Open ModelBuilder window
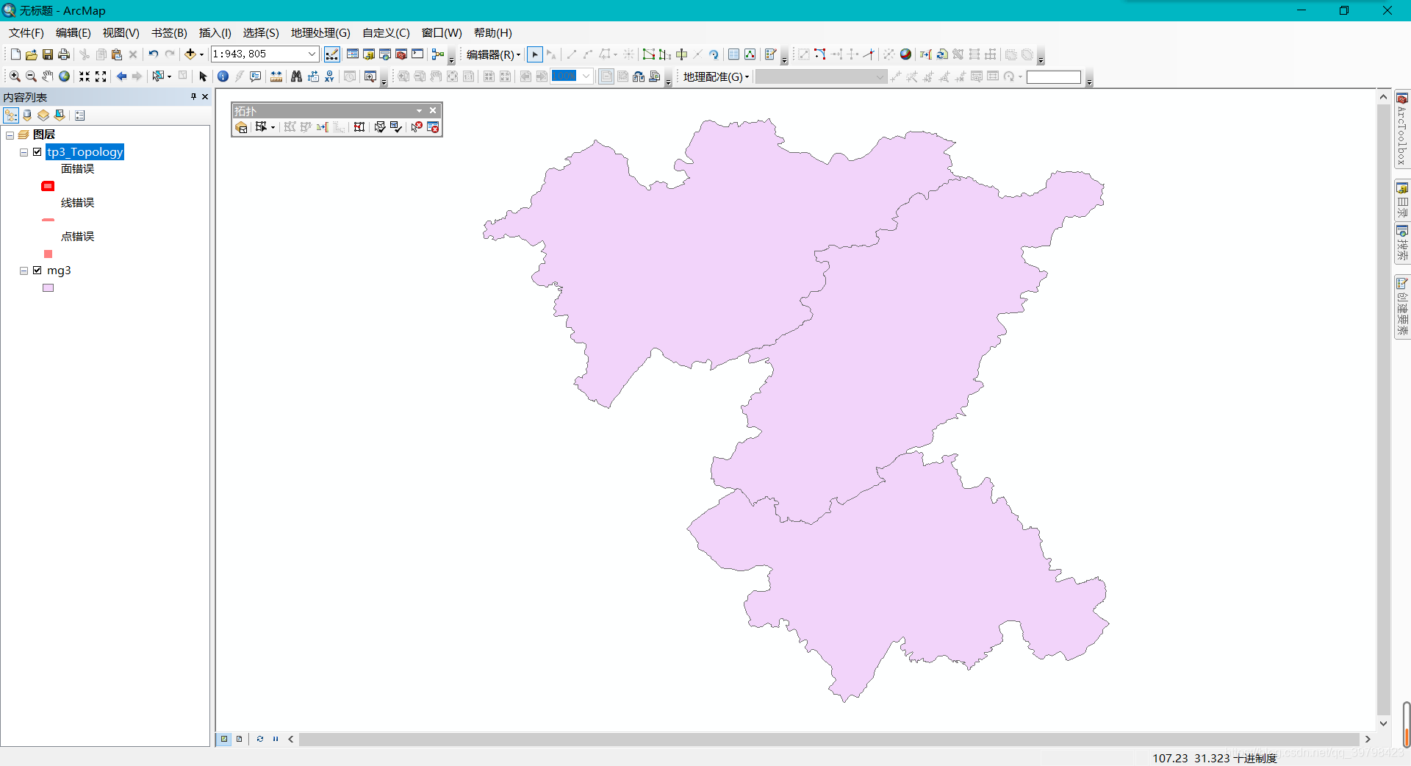Viewport: 1411px width, 766px height. pos(438,54)
